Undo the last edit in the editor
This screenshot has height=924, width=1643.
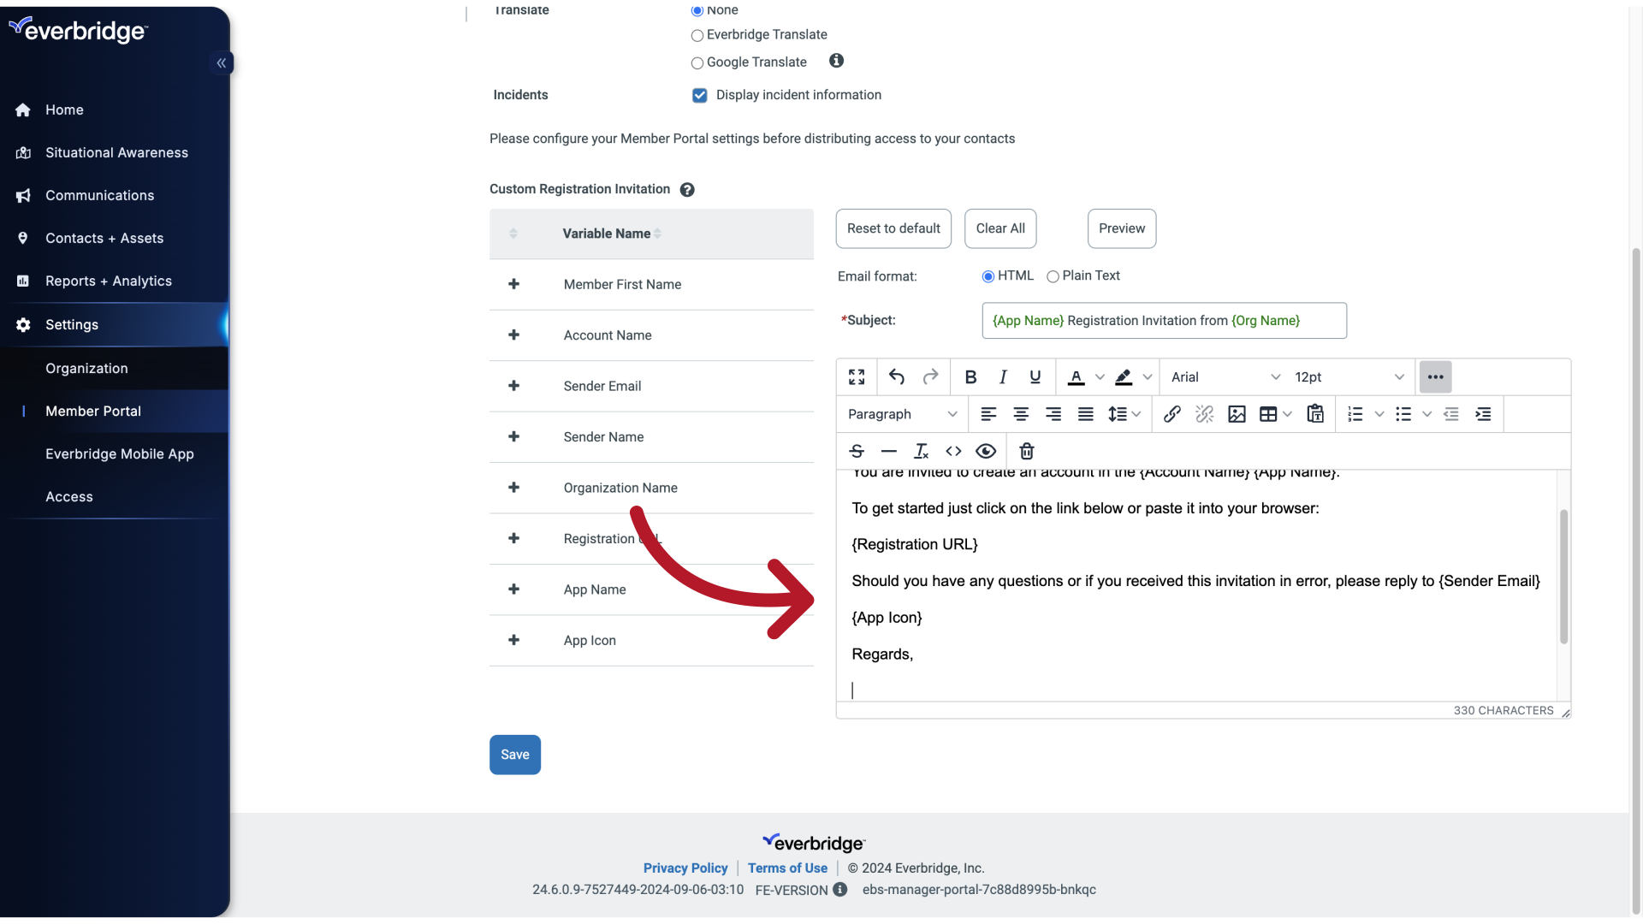pyautogui.click(x=897, y=376)
